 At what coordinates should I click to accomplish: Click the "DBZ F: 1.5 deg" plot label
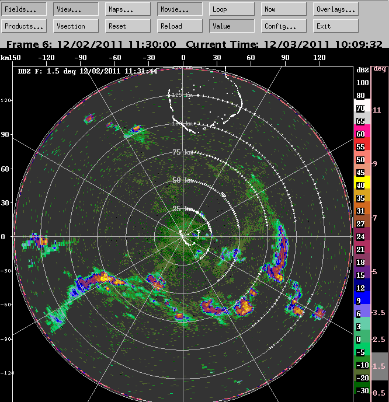47,71
